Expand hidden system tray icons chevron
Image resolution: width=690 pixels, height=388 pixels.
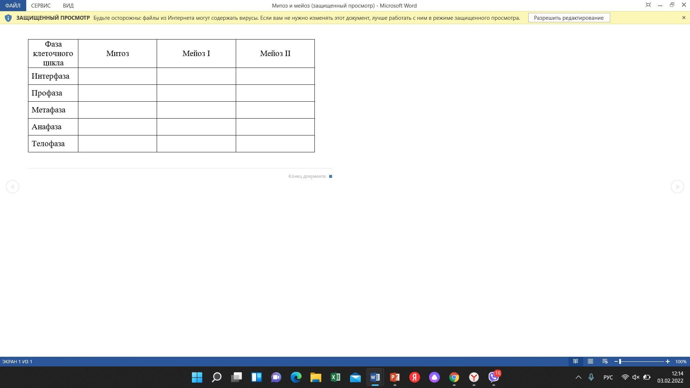coord(578,377)
